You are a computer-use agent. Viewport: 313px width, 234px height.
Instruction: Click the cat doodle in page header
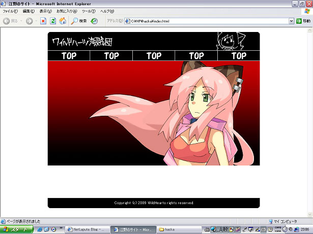(x=231, y=41)
